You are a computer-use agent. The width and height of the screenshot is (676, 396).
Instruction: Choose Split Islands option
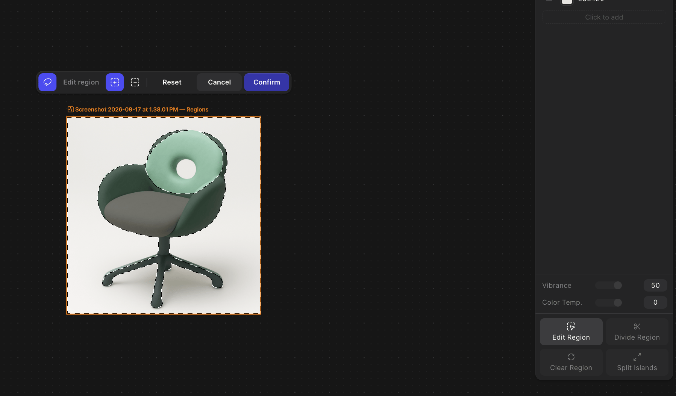(x=637, y=362)
